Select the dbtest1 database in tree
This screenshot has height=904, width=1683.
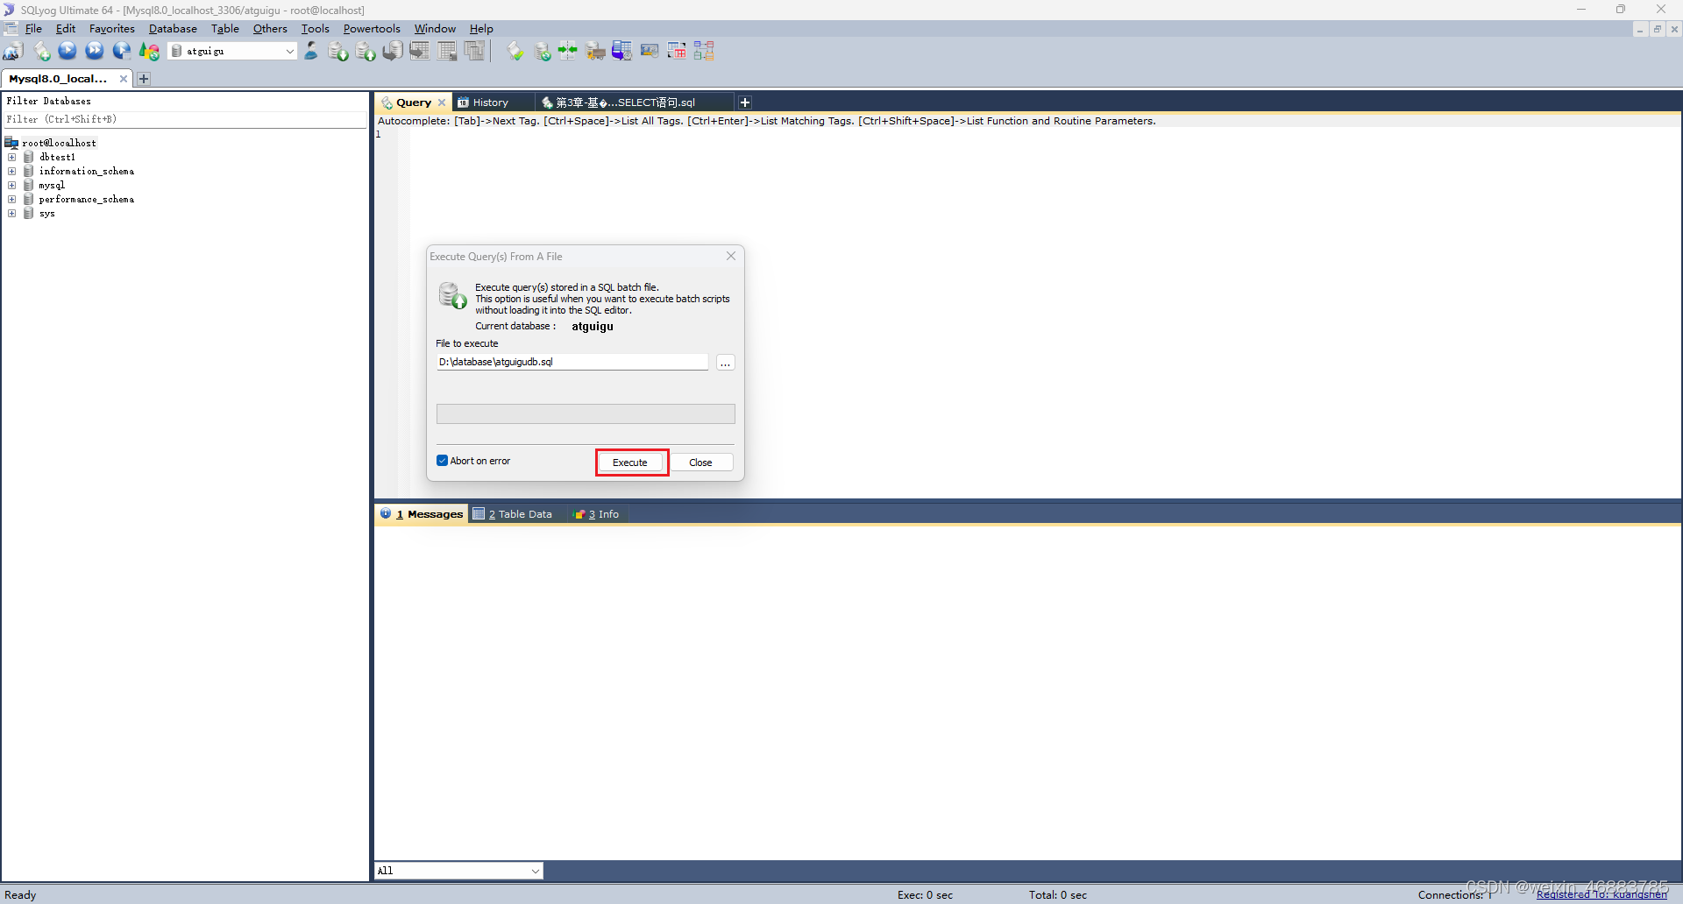point(57,158)
